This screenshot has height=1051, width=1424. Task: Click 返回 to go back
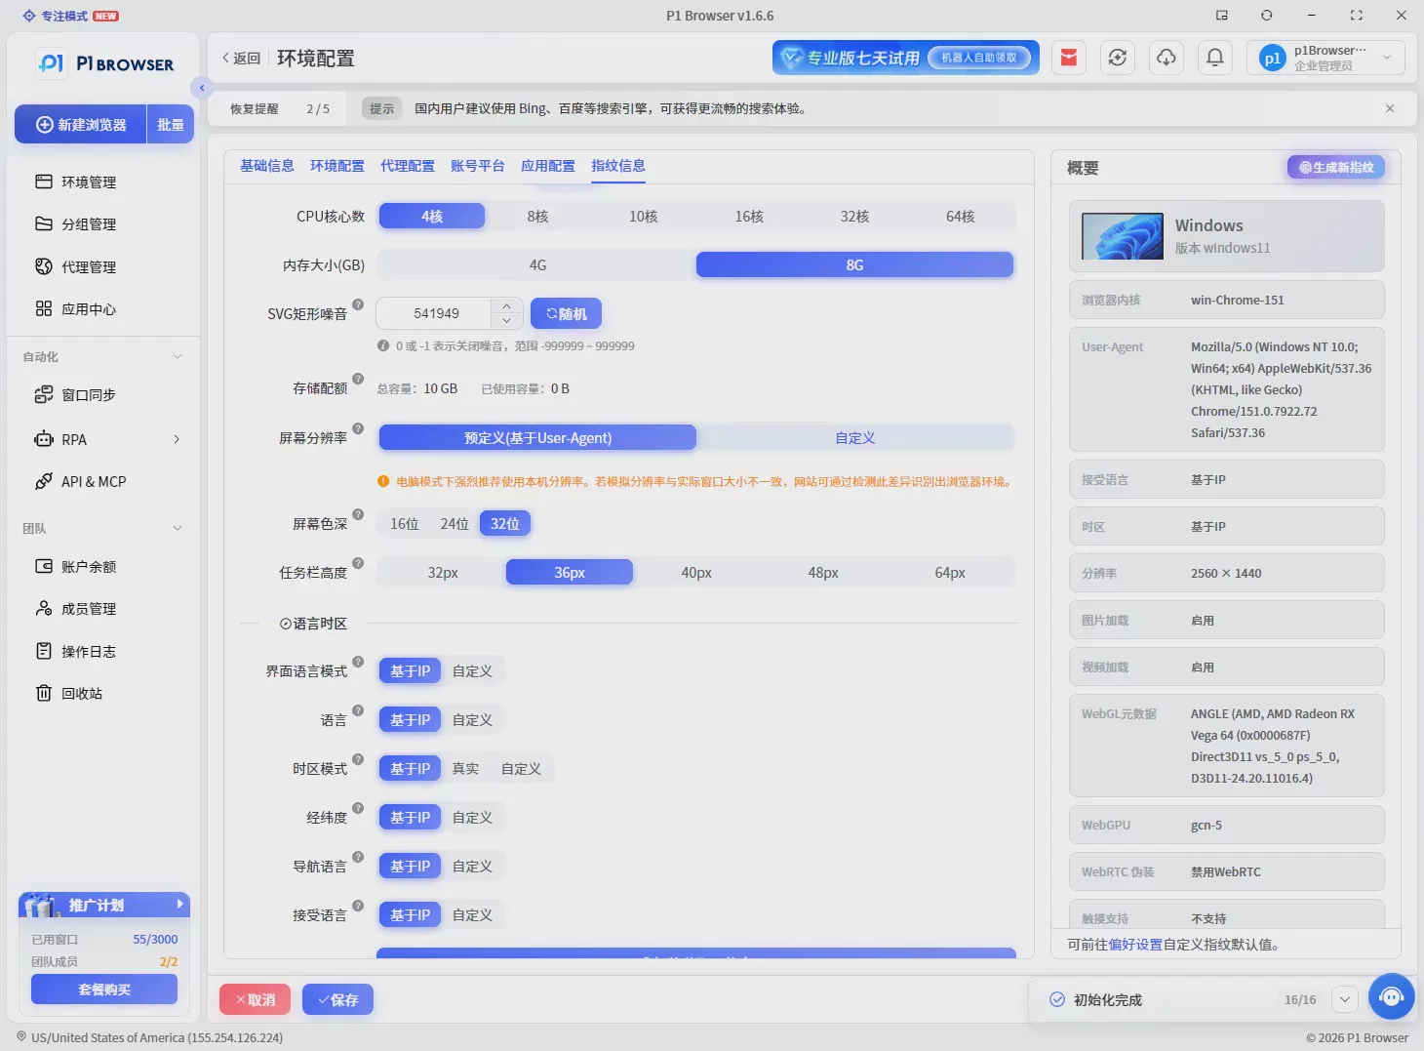click(241, 59)
